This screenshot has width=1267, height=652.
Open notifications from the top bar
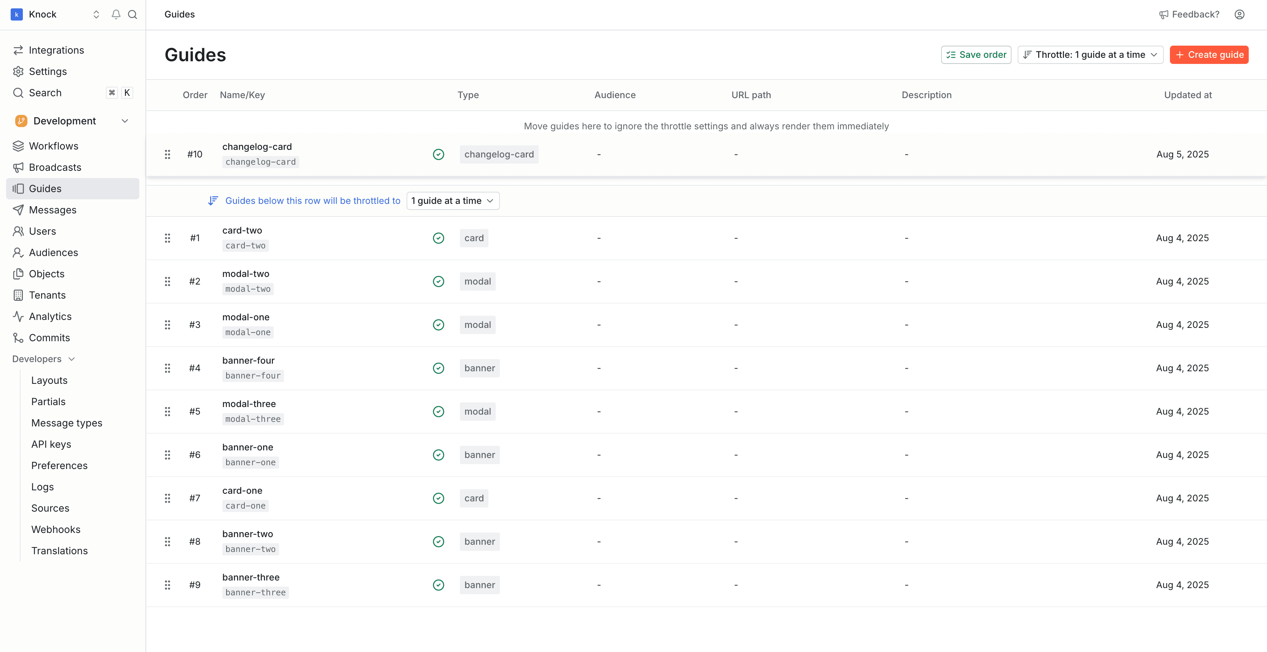point(116,14)
